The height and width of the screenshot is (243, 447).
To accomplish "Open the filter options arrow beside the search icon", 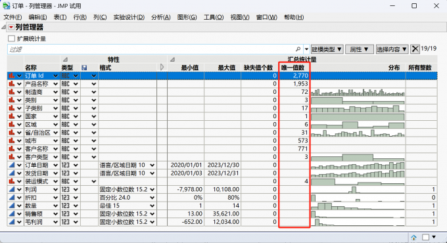I will 306,49.
